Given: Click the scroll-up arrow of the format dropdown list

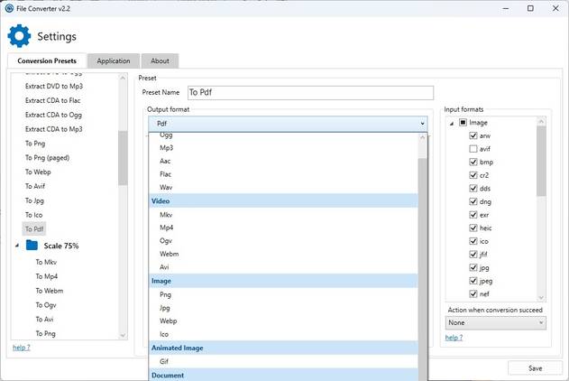Looking at the screenshot, I should 422,137.
